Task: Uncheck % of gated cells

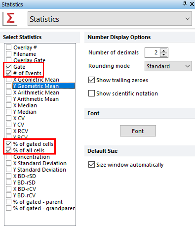Action: pos(9,144)
